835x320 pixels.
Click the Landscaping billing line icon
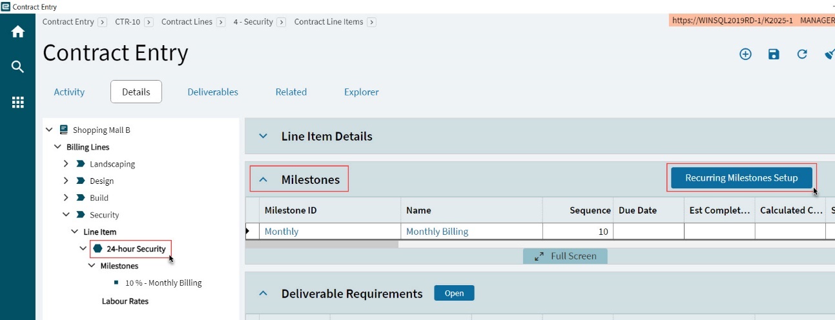pos(81,164)
